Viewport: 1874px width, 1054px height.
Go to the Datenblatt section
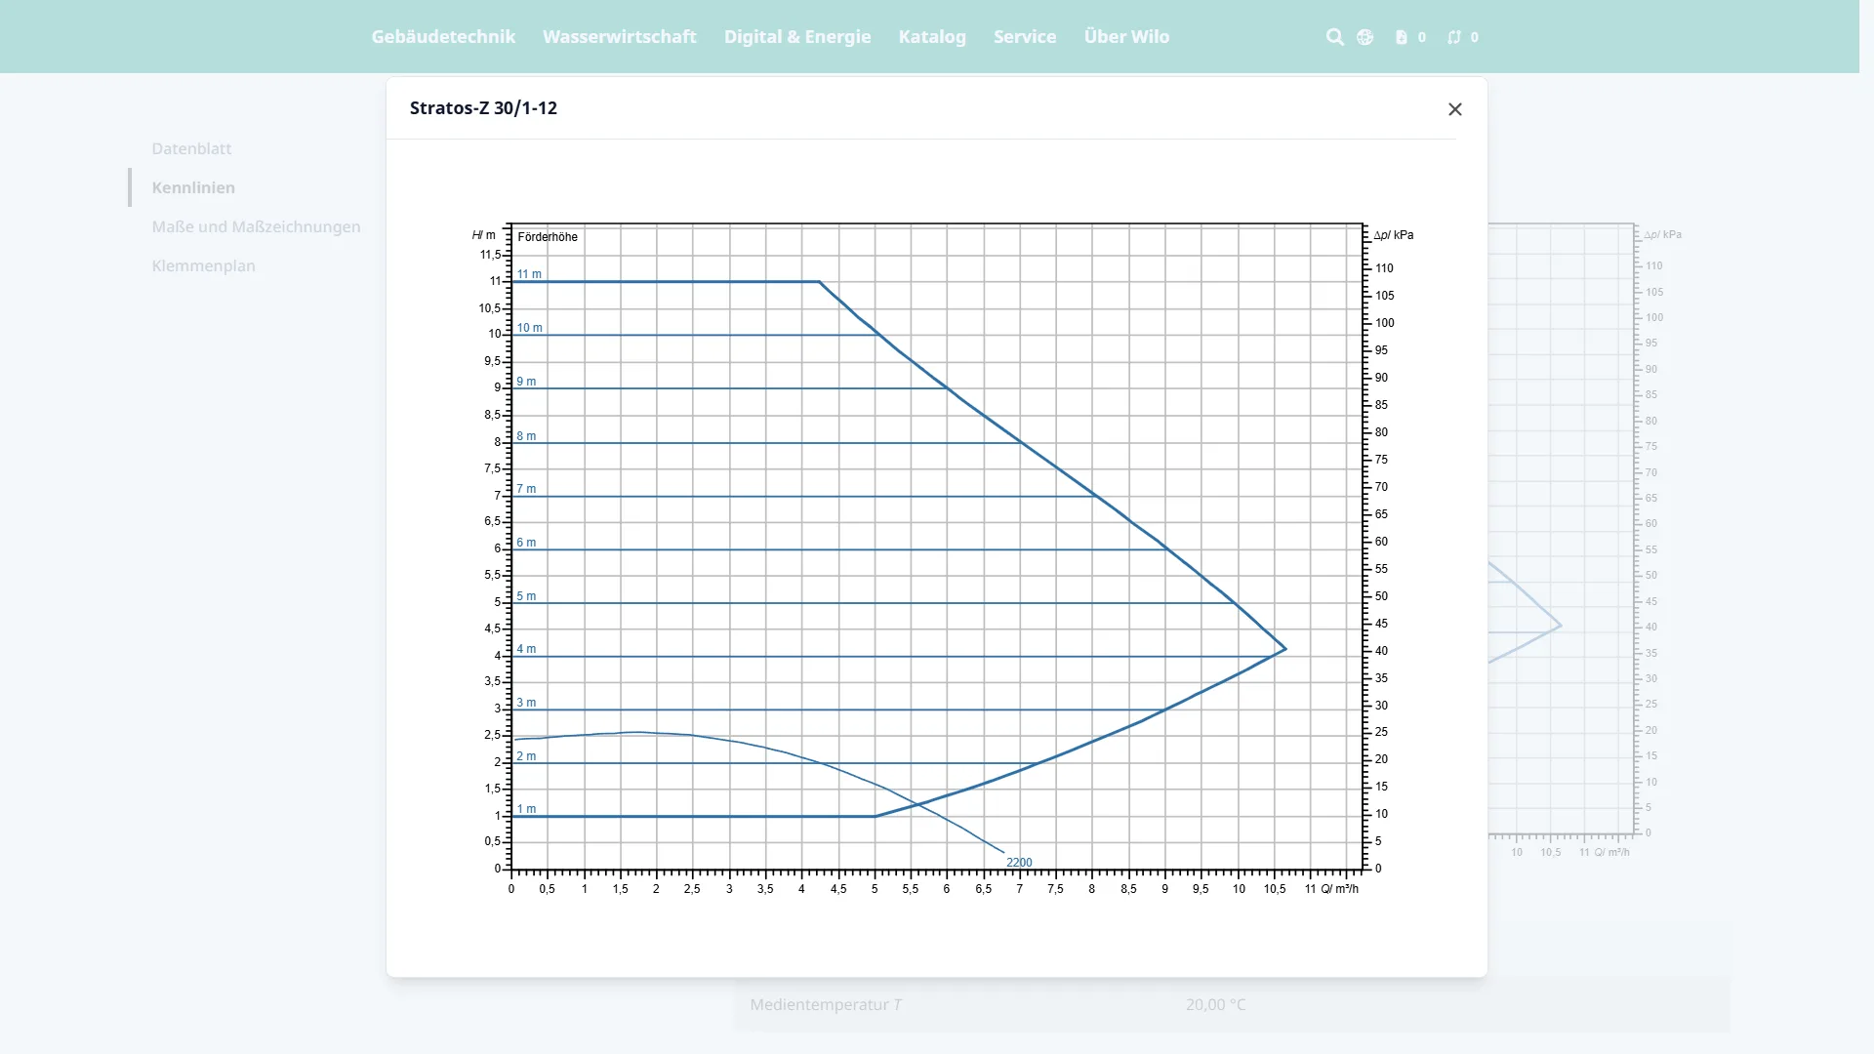[191, 148]
